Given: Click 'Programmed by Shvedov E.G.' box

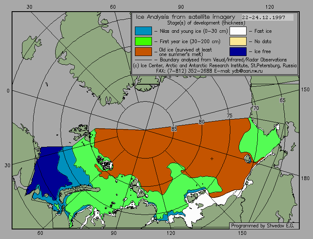Looking at the screenshot, I should point(264,226).
